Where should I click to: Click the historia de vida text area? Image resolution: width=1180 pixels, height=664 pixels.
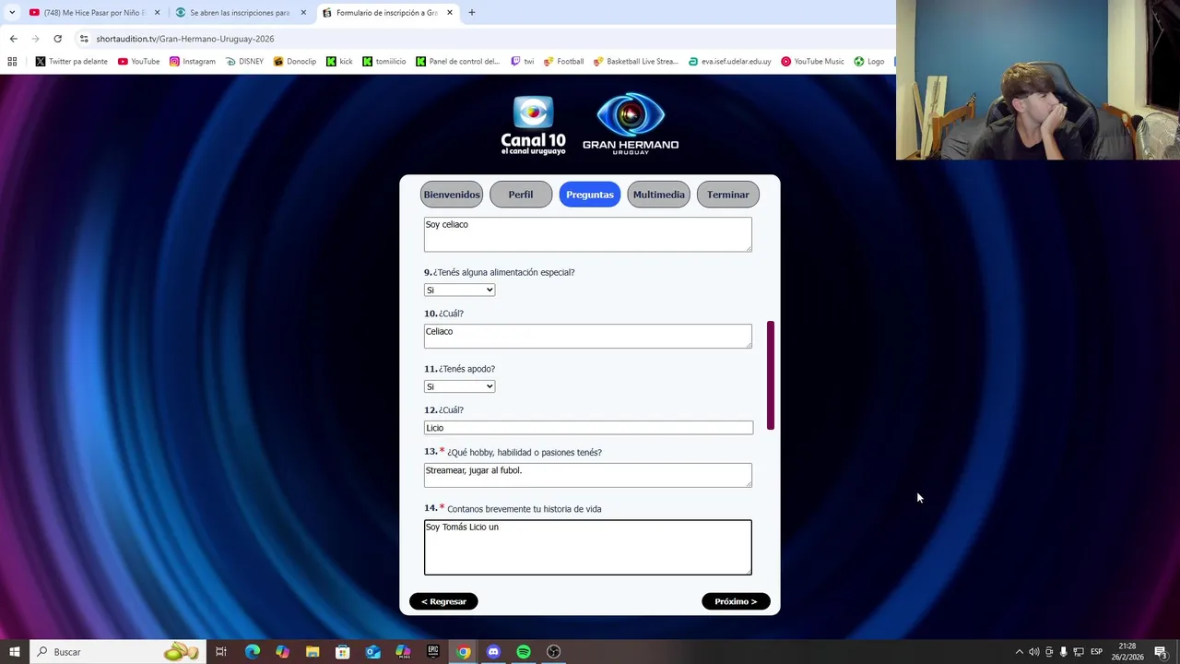588,547
